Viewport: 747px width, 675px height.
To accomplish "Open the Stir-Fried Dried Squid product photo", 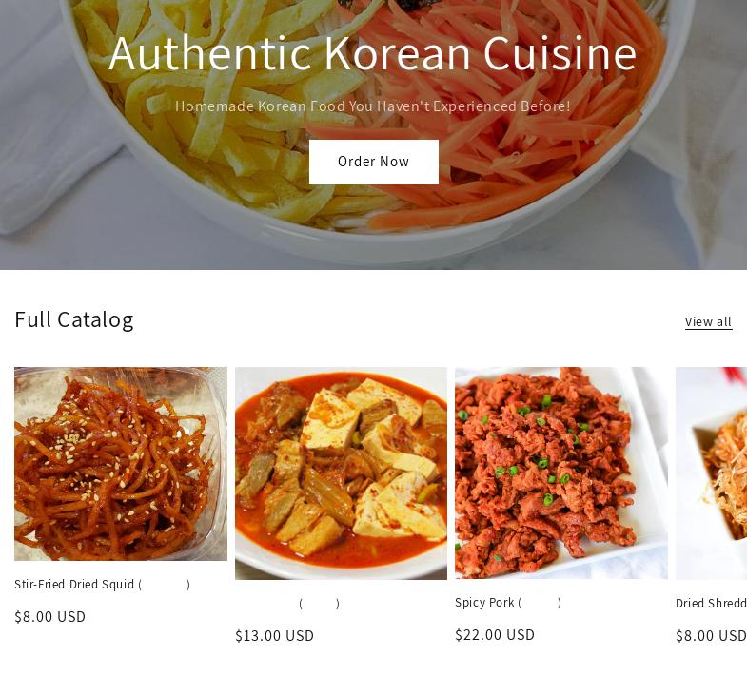I will coord(121,464).
